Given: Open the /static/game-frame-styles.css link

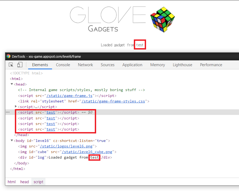Looking at the screenshot, I should [113, 101].
